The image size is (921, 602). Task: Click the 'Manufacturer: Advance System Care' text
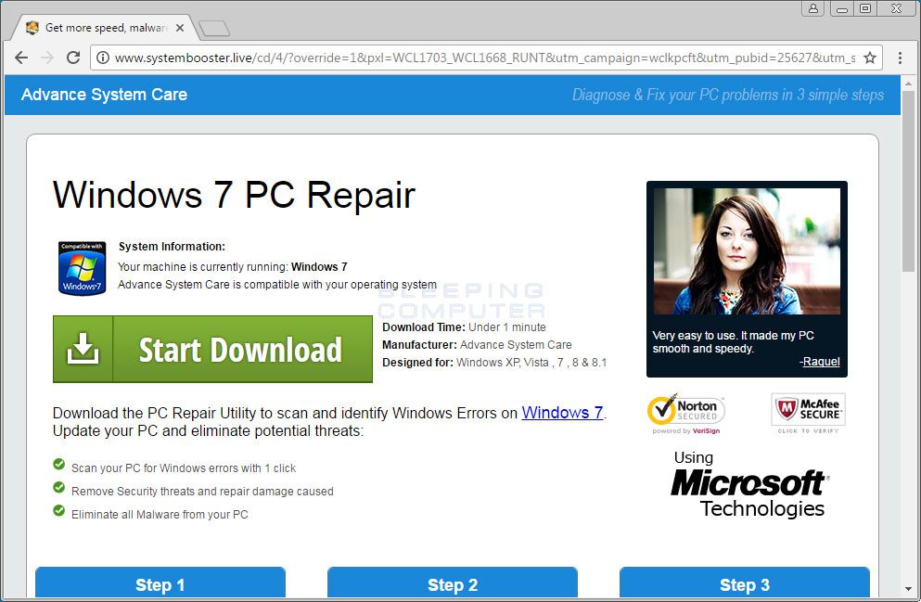477,345
